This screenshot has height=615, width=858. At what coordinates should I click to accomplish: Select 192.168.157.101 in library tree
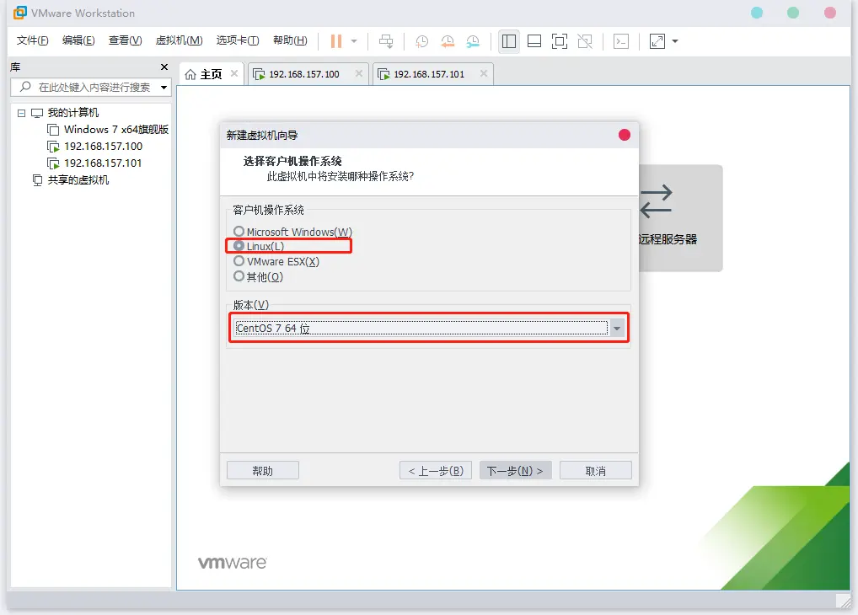pyautogui.click(x=103, y=163)
